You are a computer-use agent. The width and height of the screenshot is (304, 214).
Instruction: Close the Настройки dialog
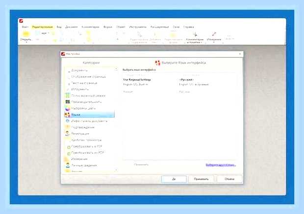coord(240,54)
